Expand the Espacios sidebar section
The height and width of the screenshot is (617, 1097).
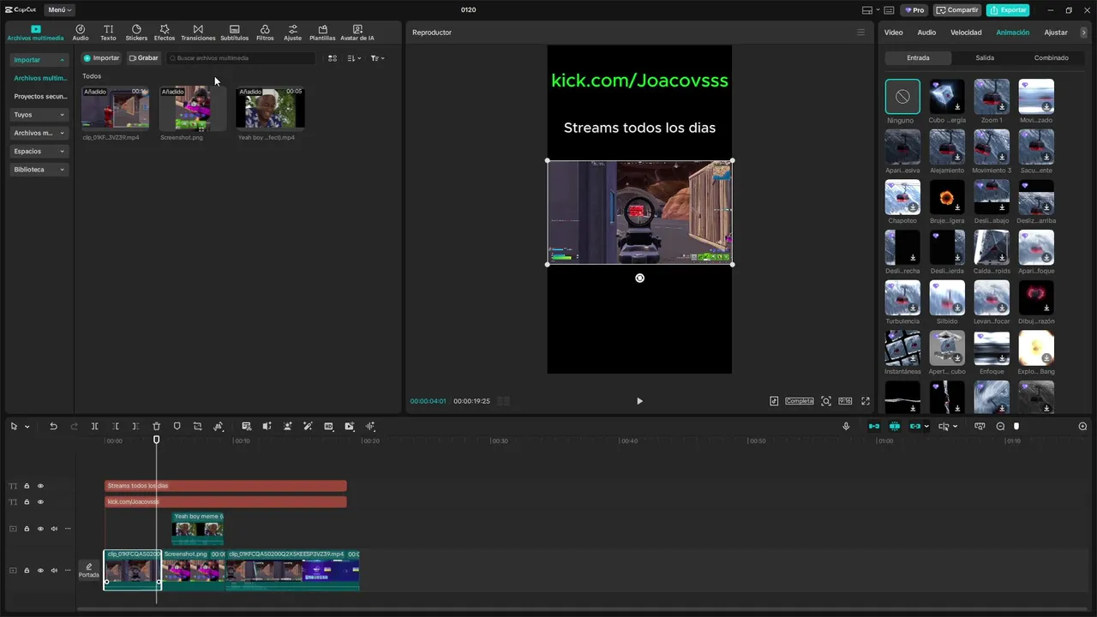coord(39,151)
